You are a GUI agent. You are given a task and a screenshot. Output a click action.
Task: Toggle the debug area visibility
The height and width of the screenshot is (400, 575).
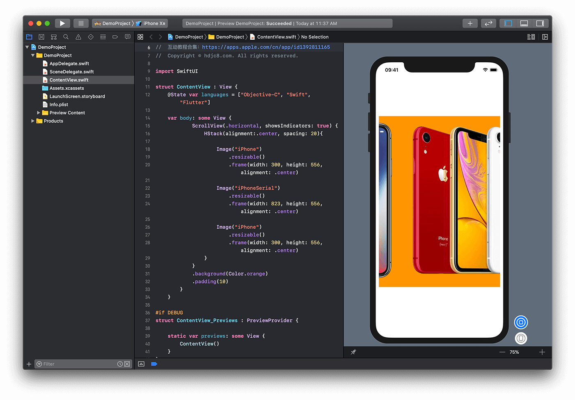[524, 23]
